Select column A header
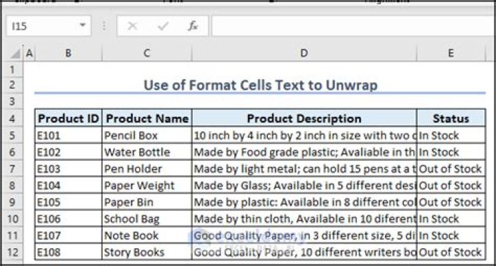Viewport: 496px width, 266px height. (x=30, y=53)
